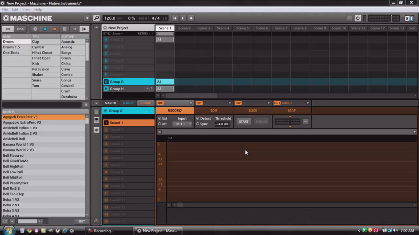
Task: Click the waveform speaker icon above timeline
Action: coord(159,132)
